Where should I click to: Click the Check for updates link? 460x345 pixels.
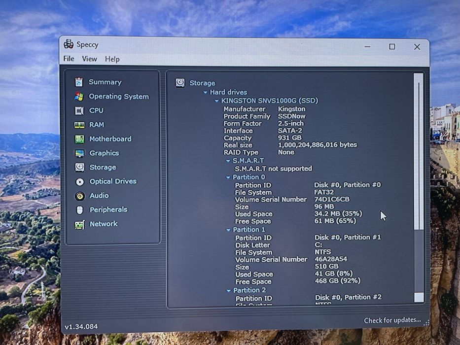pos(392,320)
